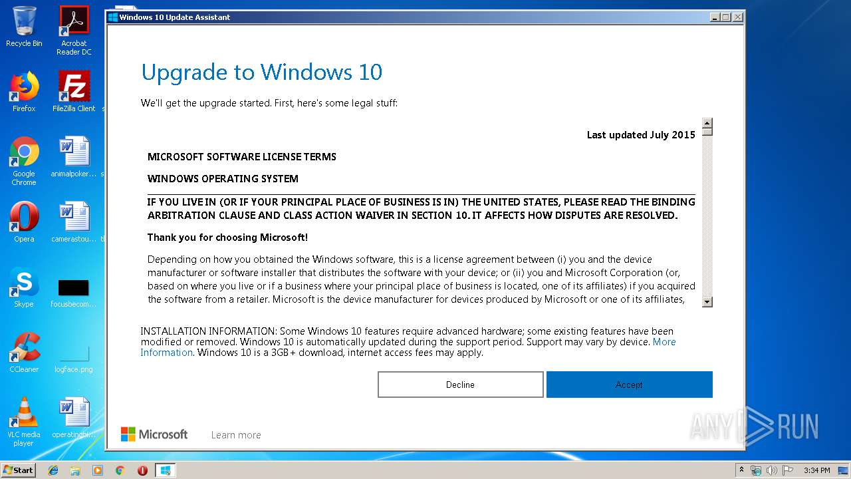
Task: Click the Thank you for choosing Microsoft line
Action: click(x=227, y=238)
